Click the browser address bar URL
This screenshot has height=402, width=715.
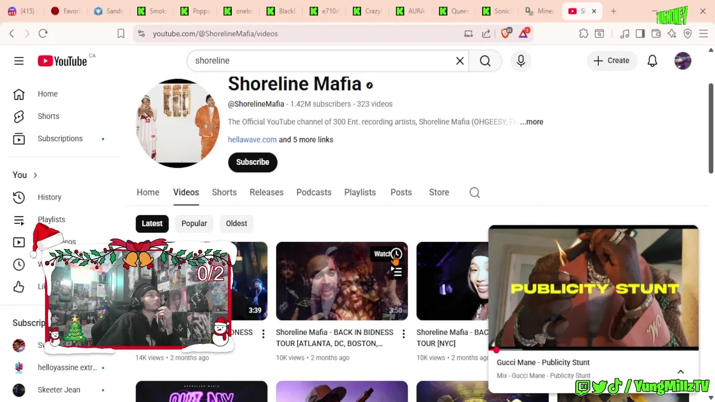point(215,33)
